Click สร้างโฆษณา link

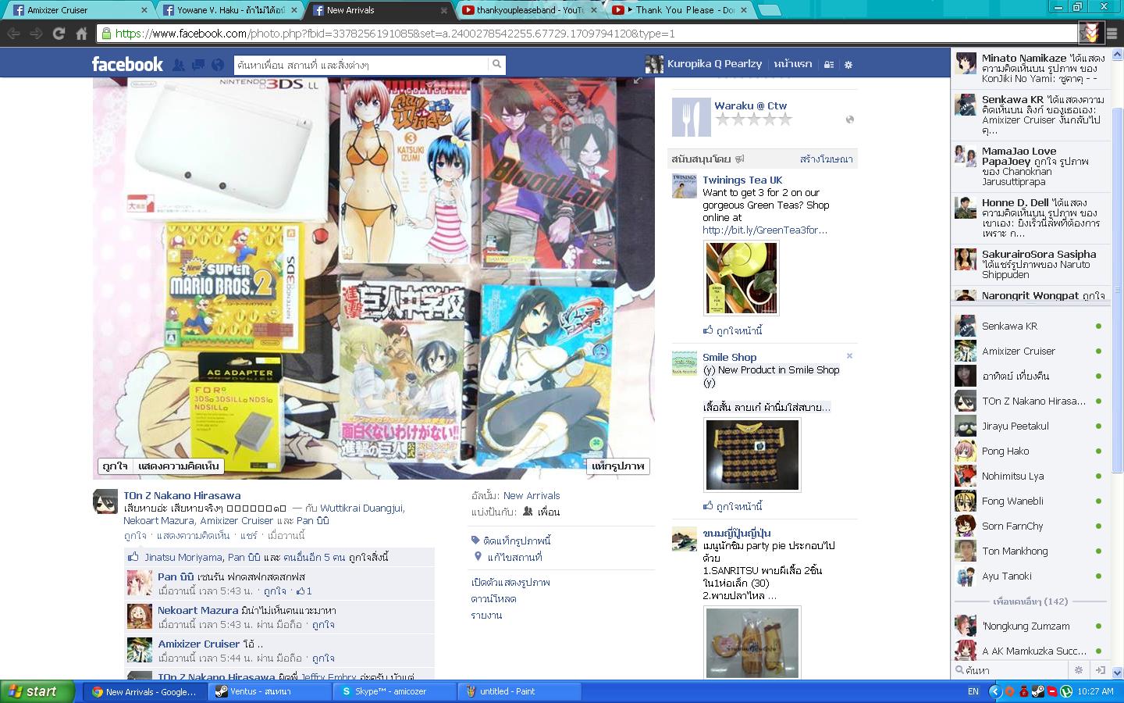tap(826, 159)
